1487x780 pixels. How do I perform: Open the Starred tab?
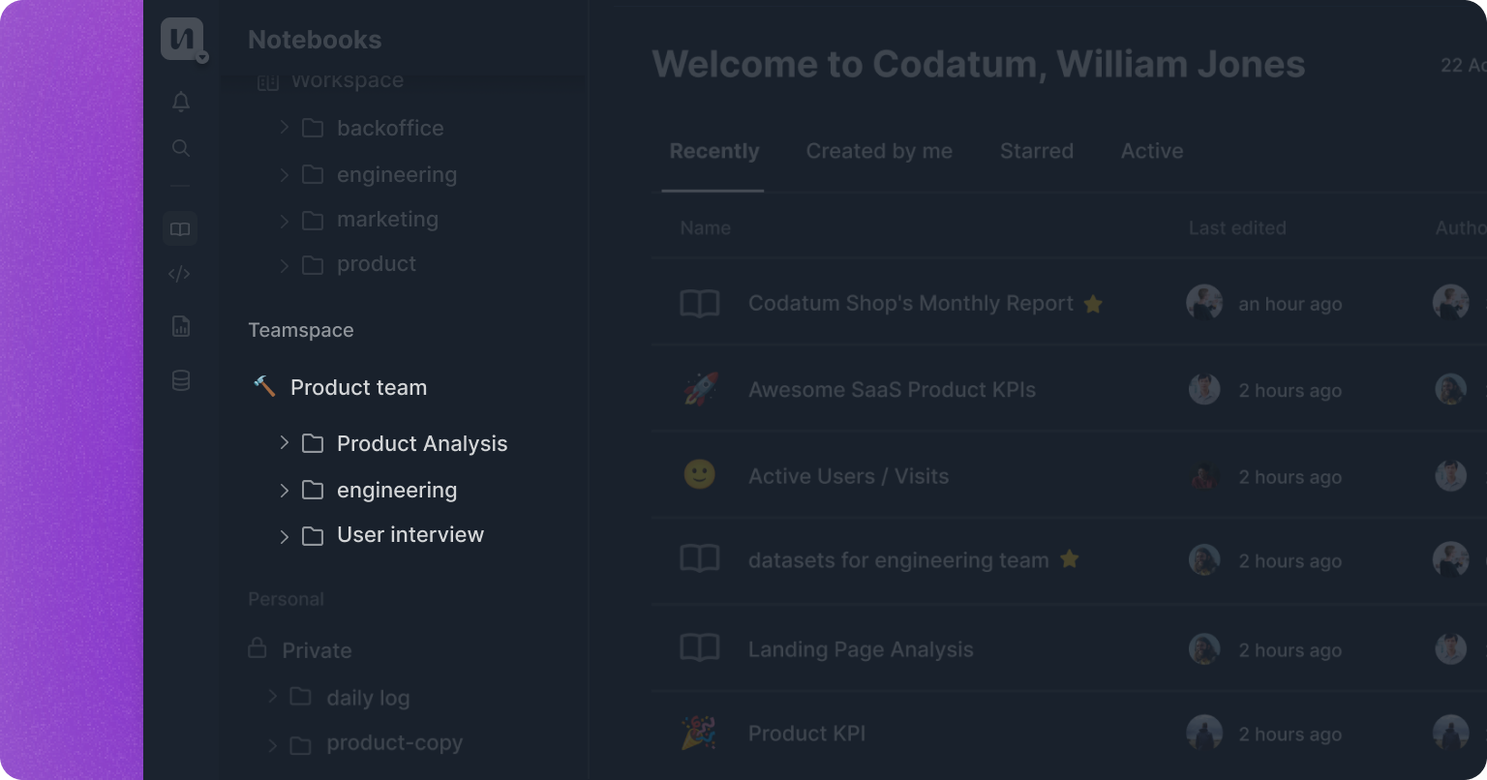1036,151
